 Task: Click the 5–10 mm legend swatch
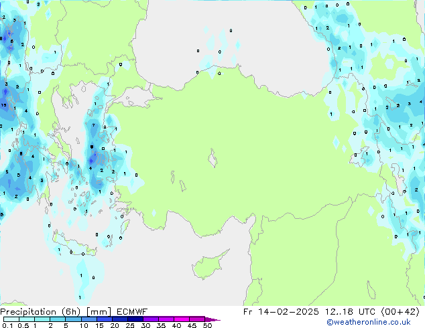(x=73, y=319)
